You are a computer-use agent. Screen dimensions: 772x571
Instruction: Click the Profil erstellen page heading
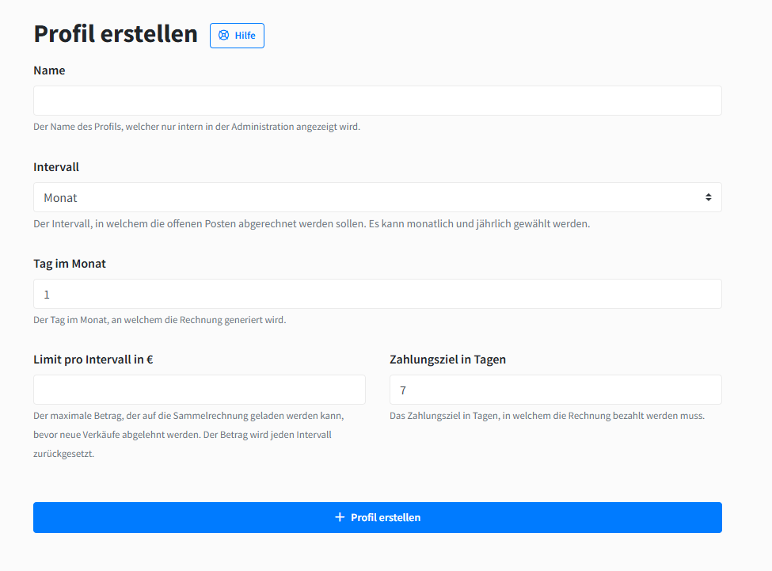tap(116, 34)
